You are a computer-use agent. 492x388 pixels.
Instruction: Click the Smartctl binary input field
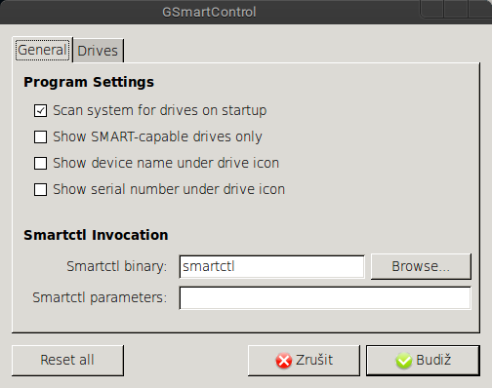(x=271, y=266)
